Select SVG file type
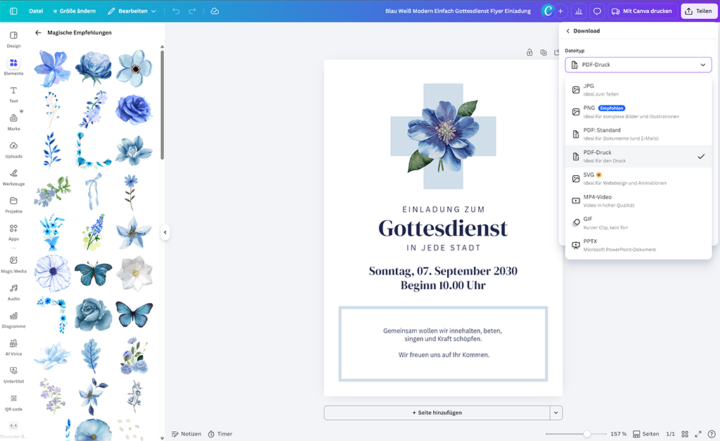The height and width of the screenshot is (441, 720). (x=638, y=179)
